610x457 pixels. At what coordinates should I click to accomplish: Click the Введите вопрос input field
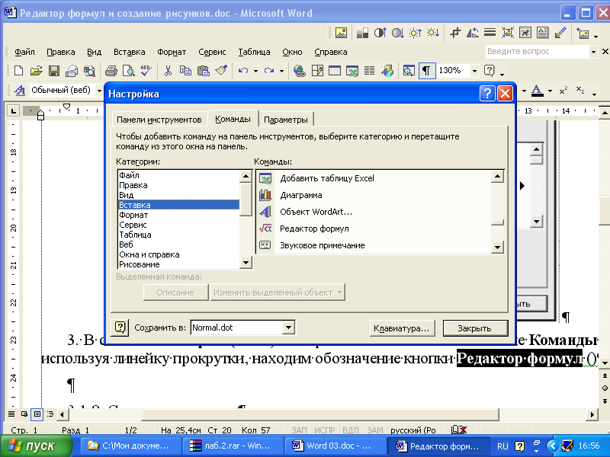(538, 51)
